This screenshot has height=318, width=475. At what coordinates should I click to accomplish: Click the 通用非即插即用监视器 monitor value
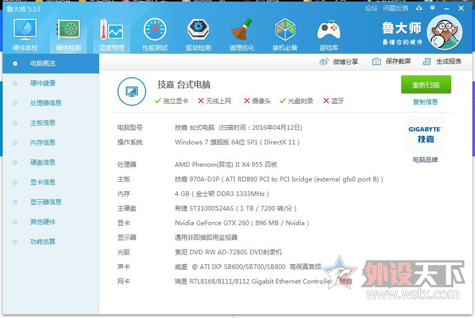tap(206, 238)
